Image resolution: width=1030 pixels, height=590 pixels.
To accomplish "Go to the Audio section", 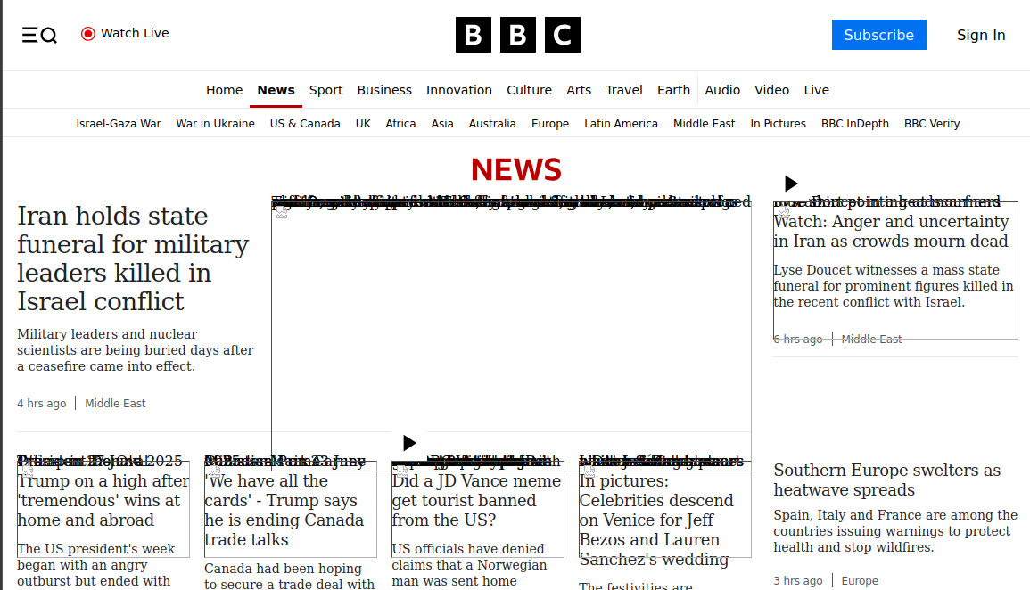I will coord(722,90).
